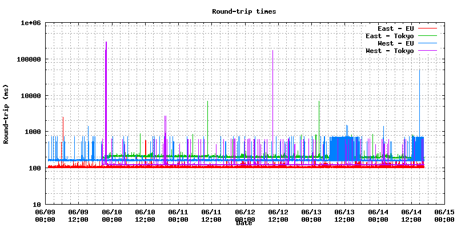Viewport: 457px width, 228px height.
Task: Click the "06/13 12:00" x-axis label
Action: (x=344, y=216)
